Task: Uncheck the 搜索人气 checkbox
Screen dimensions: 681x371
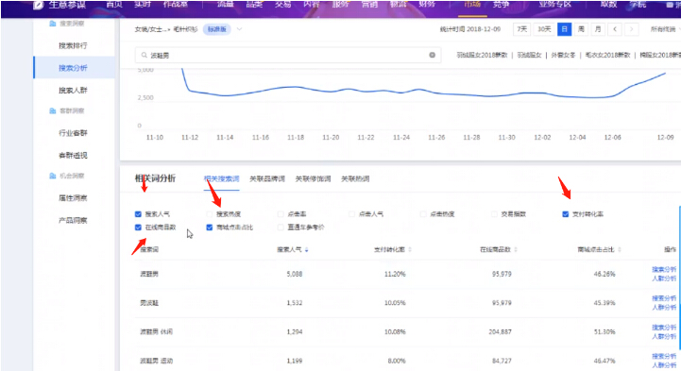Action: pyautogui.click(x=138, y=214)
